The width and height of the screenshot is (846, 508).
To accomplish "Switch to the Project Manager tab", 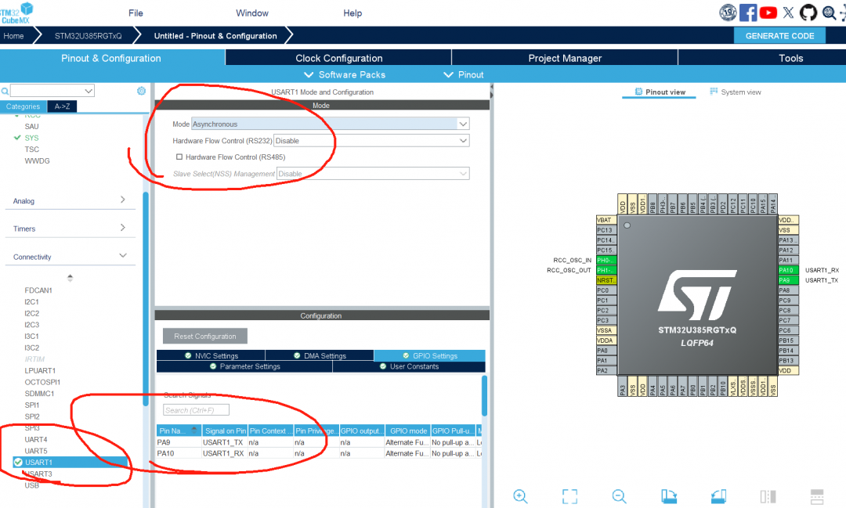I will pos(565,58).
